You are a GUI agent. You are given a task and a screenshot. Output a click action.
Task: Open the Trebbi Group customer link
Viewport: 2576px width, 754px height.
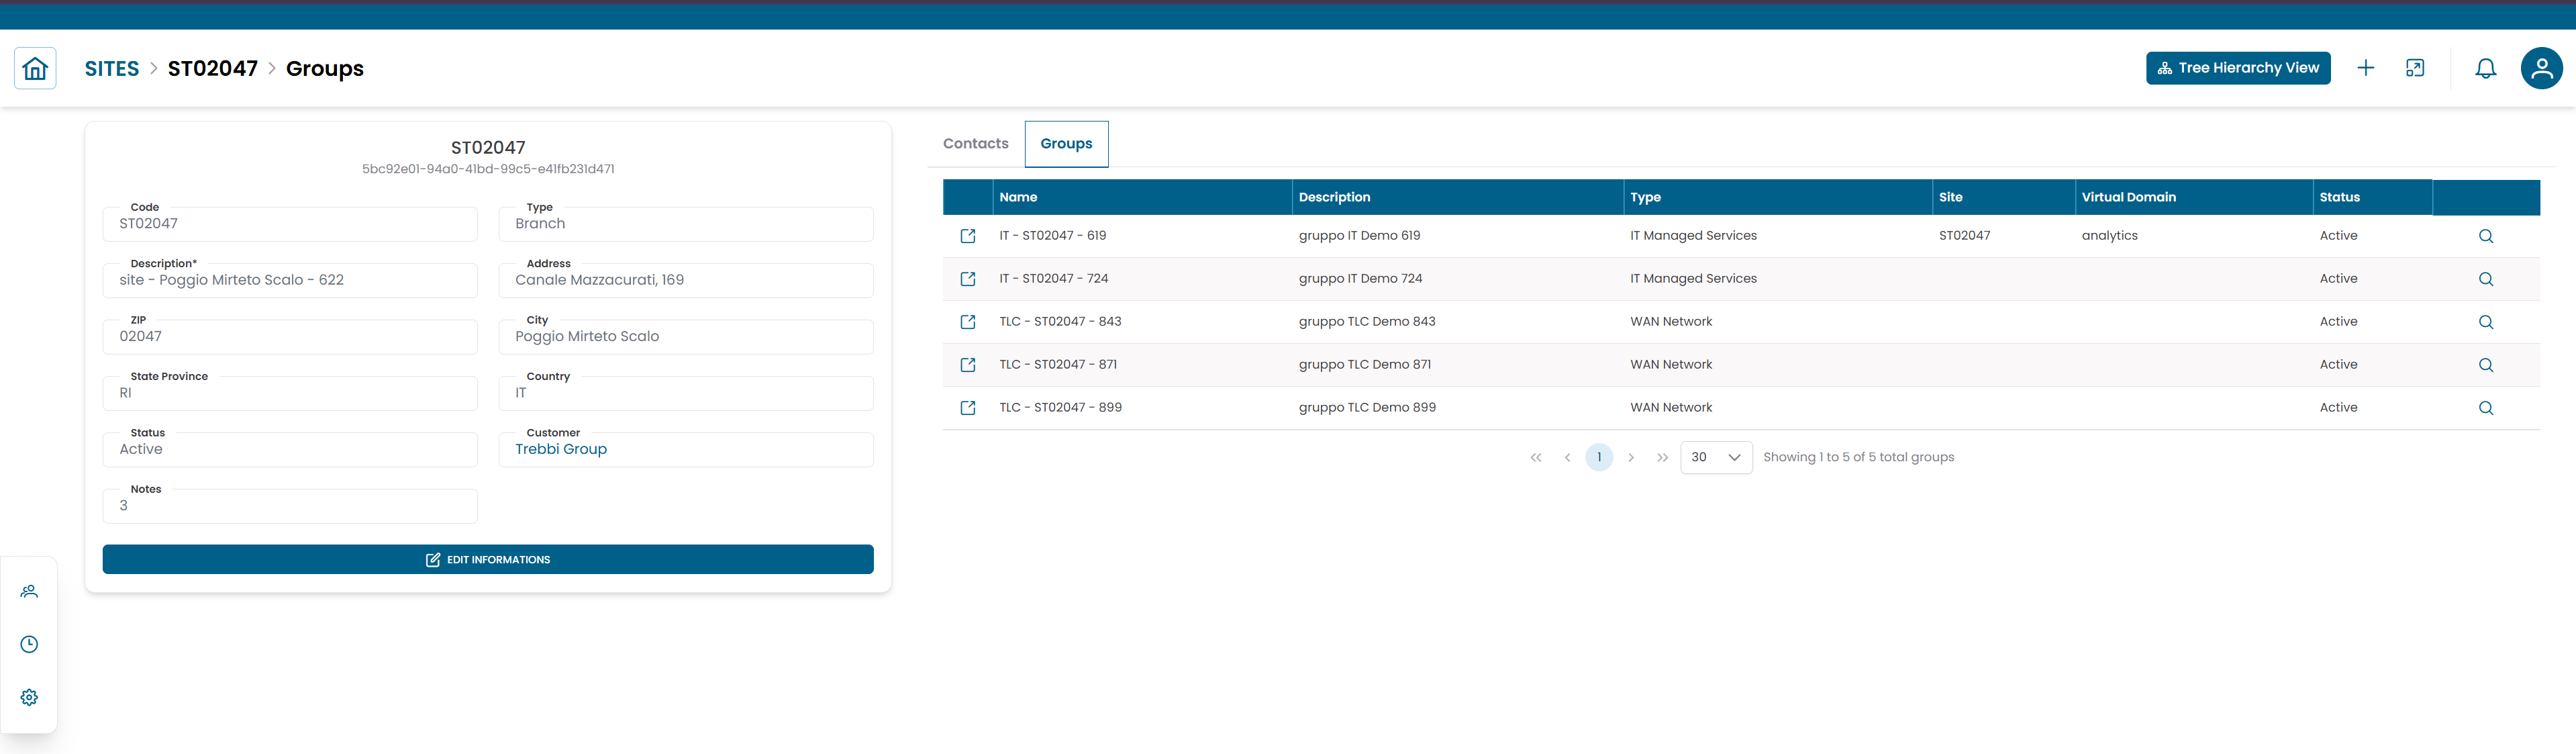[560, 449]
